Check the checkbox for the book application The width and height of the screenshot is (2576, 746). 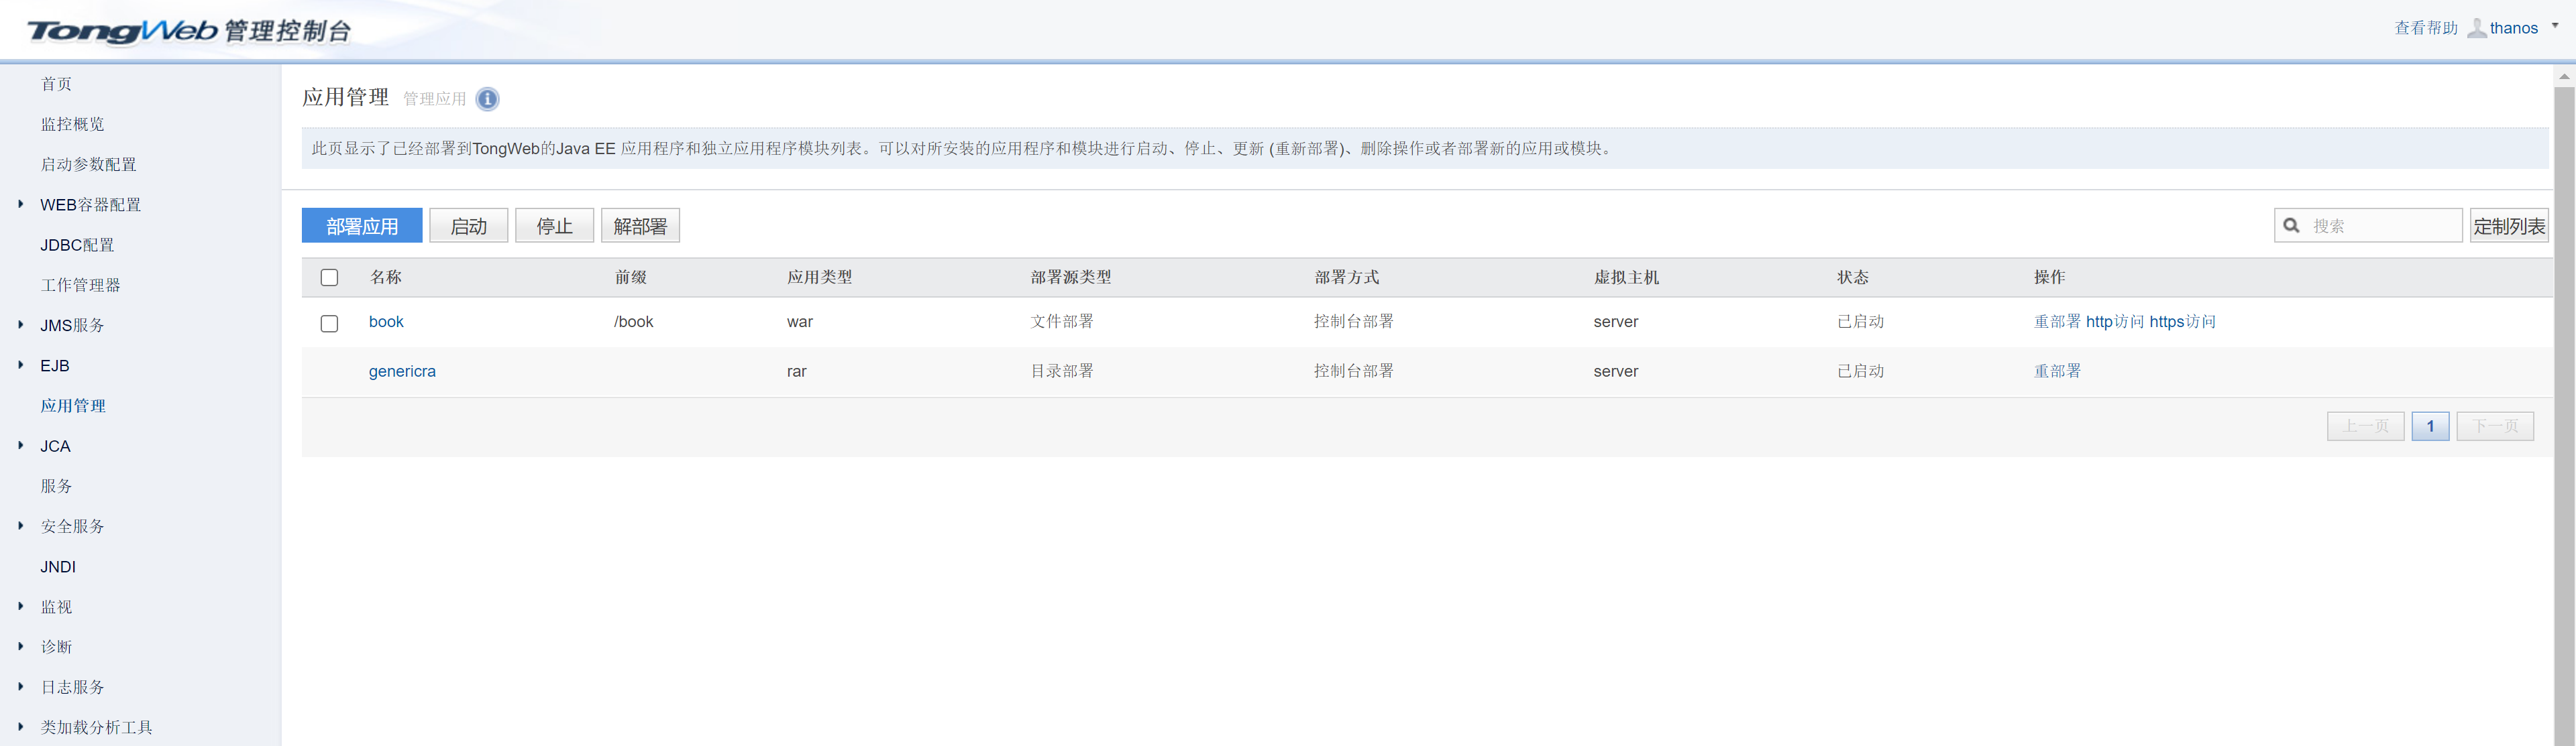click(330, 322)
